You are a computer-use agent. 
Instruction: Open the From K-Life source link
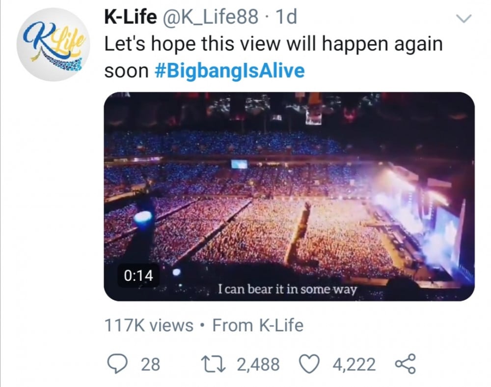[258, 326]
